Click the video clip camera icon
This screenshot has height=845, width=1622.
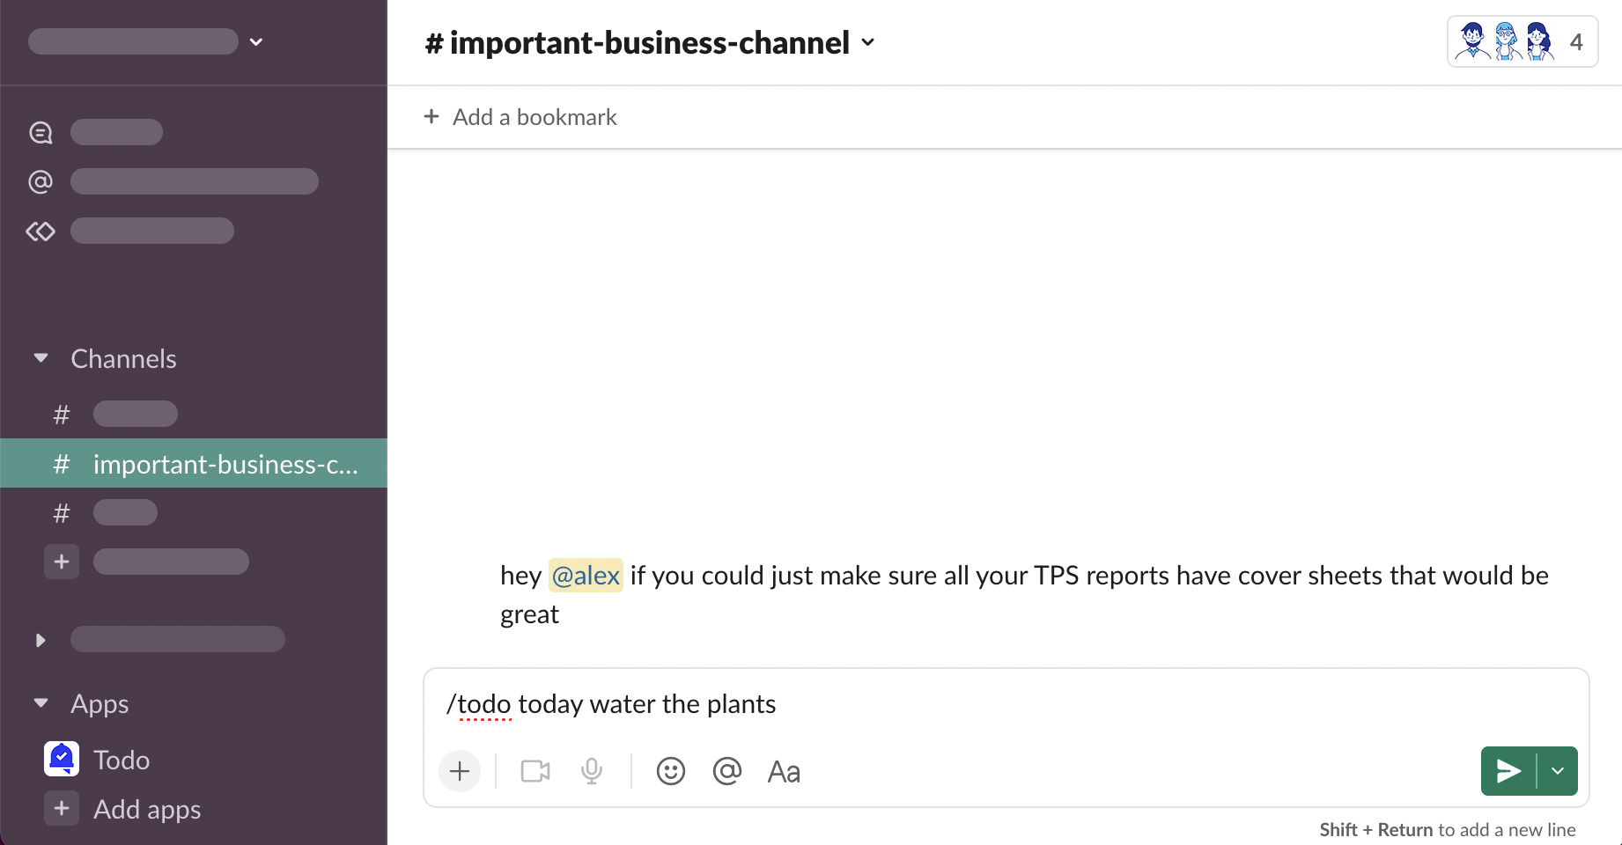pos(535,771)
